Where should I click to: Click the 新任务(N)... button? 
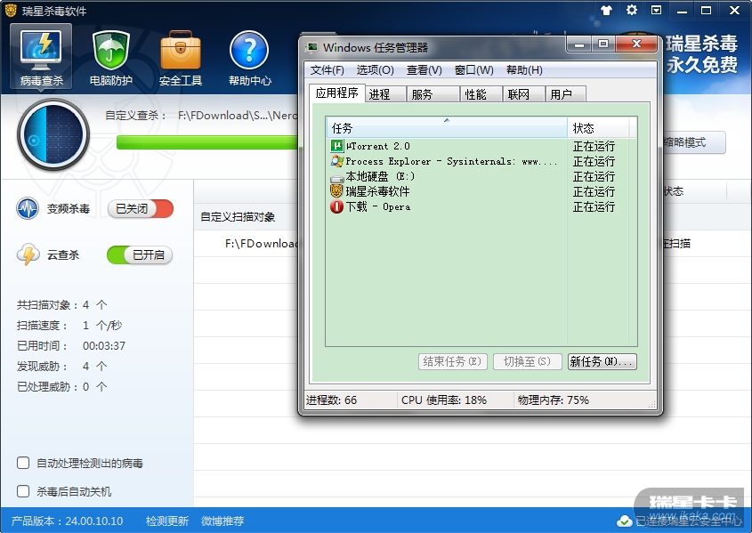pyautogui.click(x=602, y=361)
